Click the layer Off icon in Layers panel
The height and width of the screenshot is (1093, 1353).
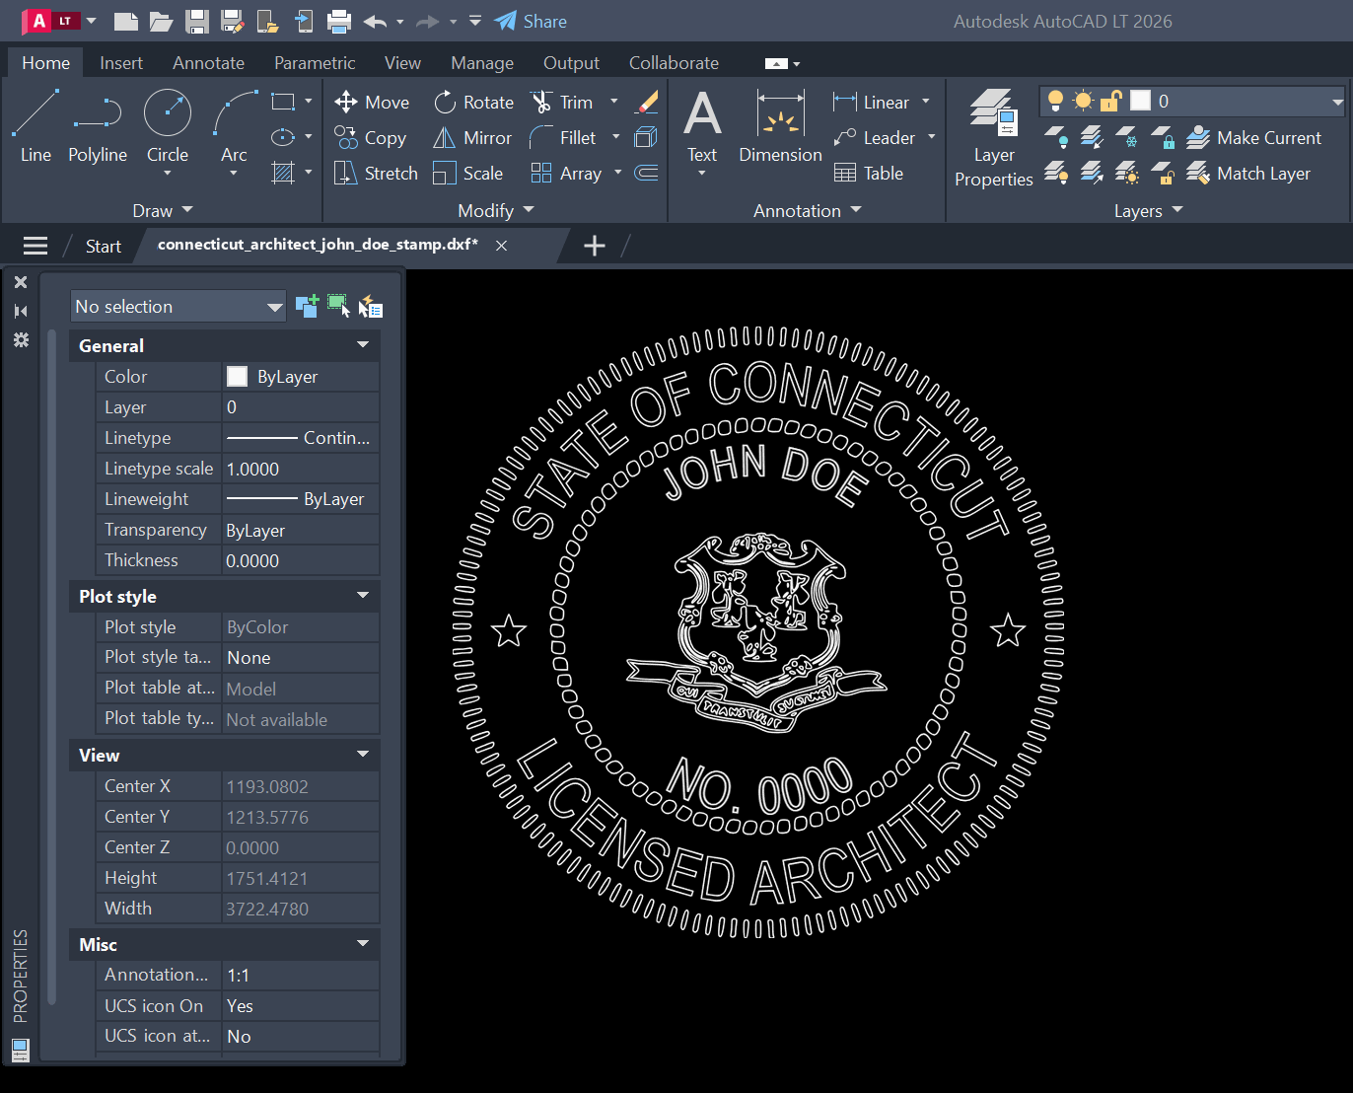1055,137
